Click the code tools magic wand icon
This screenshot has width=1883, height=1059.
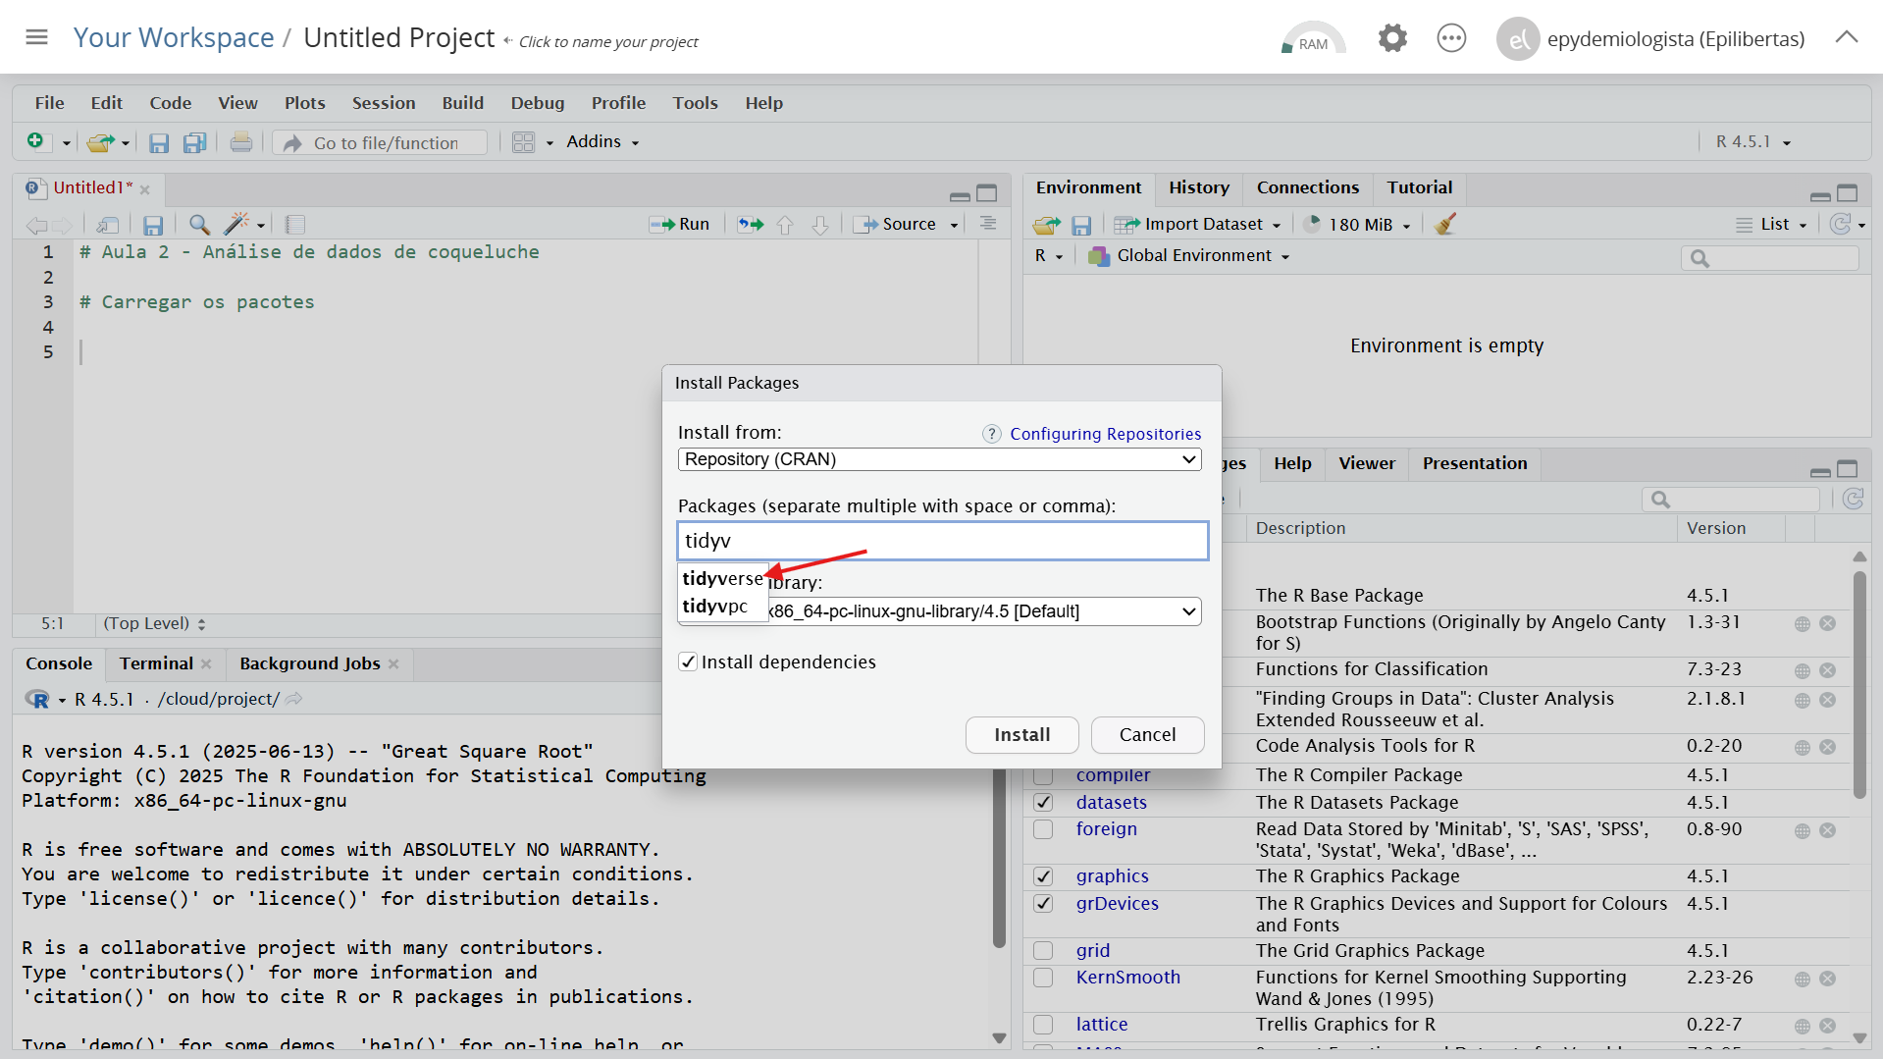pos(236,225)
